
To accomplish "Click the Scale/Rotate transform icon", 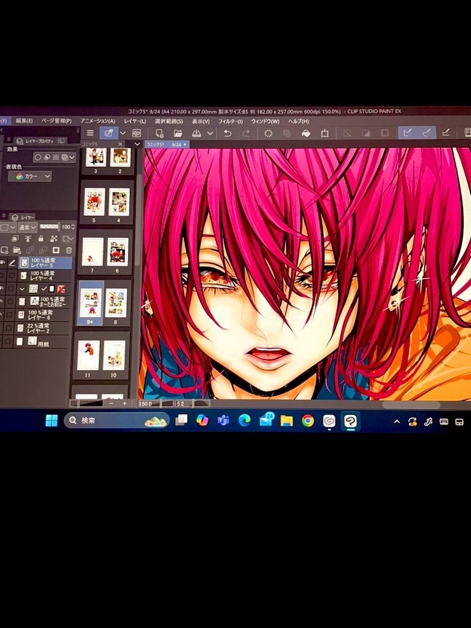I will coord(325,133).
